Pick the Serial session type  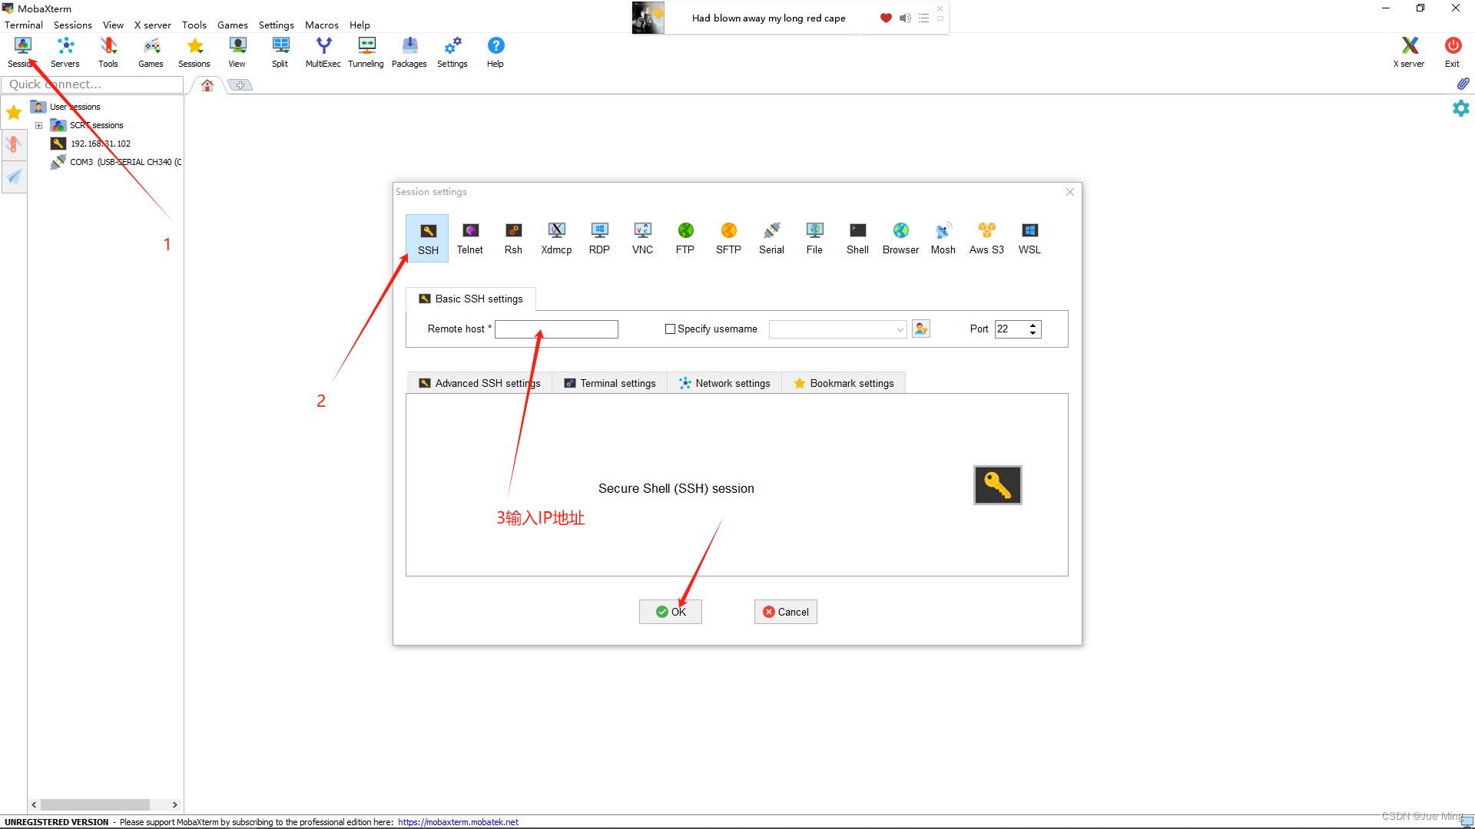tap(771, 237)
